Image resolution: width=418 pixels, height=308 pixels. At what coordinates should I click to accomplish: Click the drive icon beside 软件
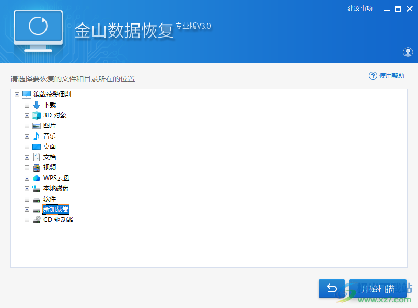[x=37, y=200]
